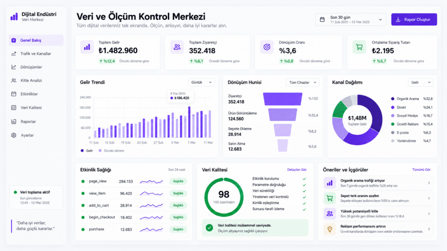Click the Sağlıklı badge for begin_checkout
This screenshot has height=251, width=447.
(178, 217)
